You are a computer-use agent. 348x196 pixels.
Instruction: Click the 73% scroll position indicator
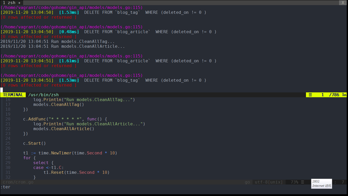coord(295,182)
